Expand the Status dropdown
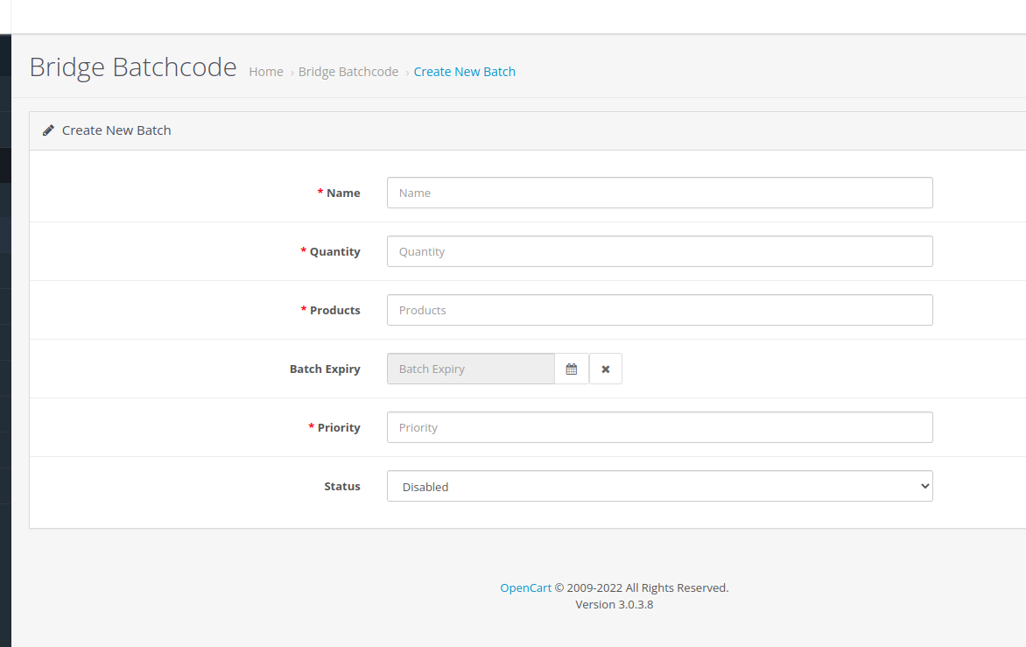Viewport: 1026px width, 647px height. point(659,486)
